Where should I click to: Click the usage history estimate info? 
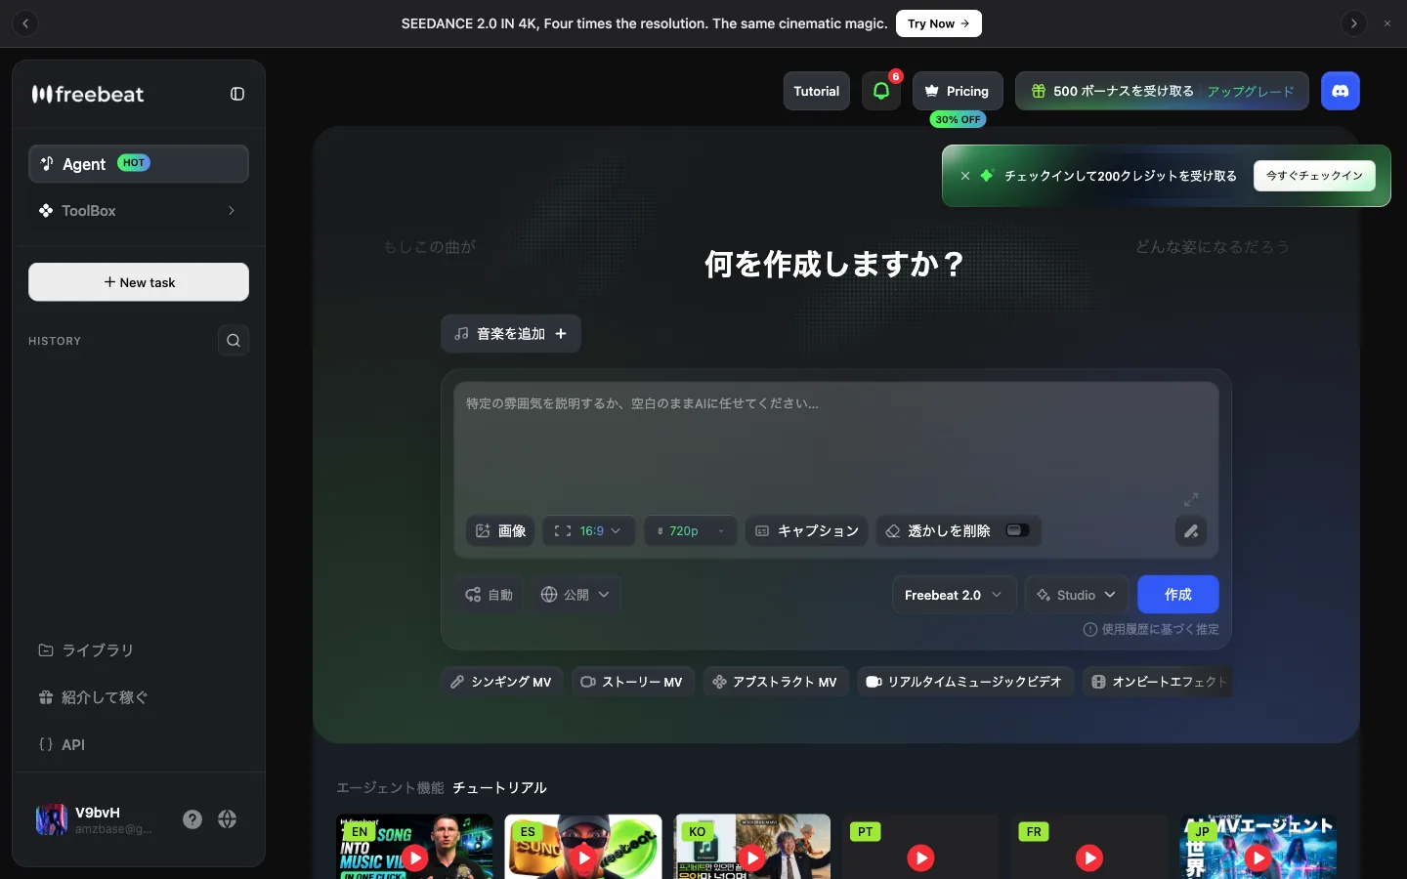click(1151, 630)
